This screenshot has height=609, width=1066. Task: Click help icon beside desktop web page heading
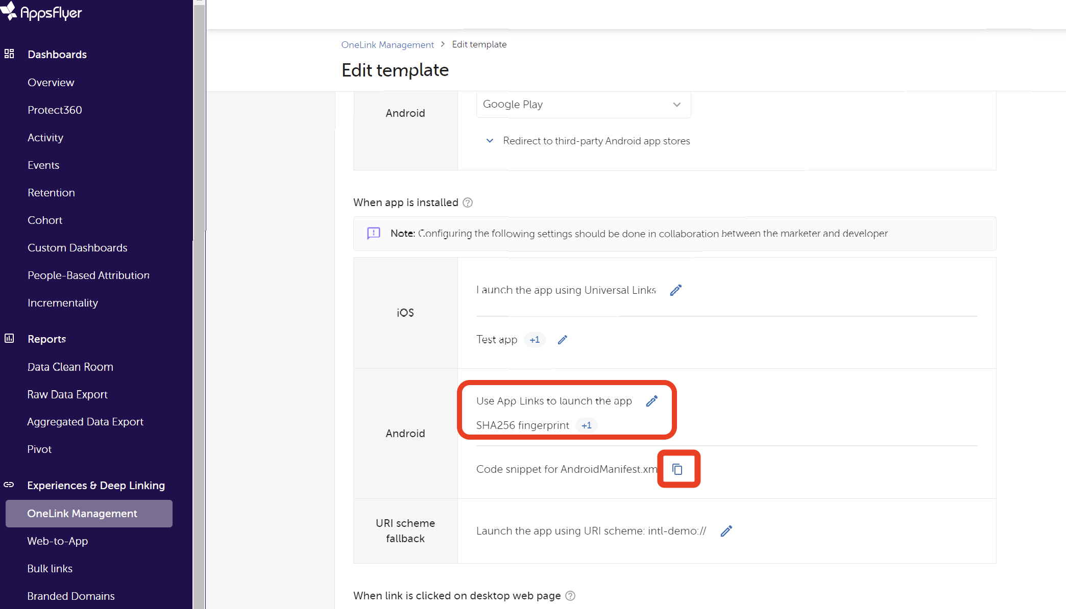point(570,596)
